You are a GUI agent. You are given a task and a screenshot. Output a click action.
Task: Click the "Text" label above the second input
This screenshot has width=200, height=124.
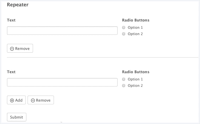11,72
